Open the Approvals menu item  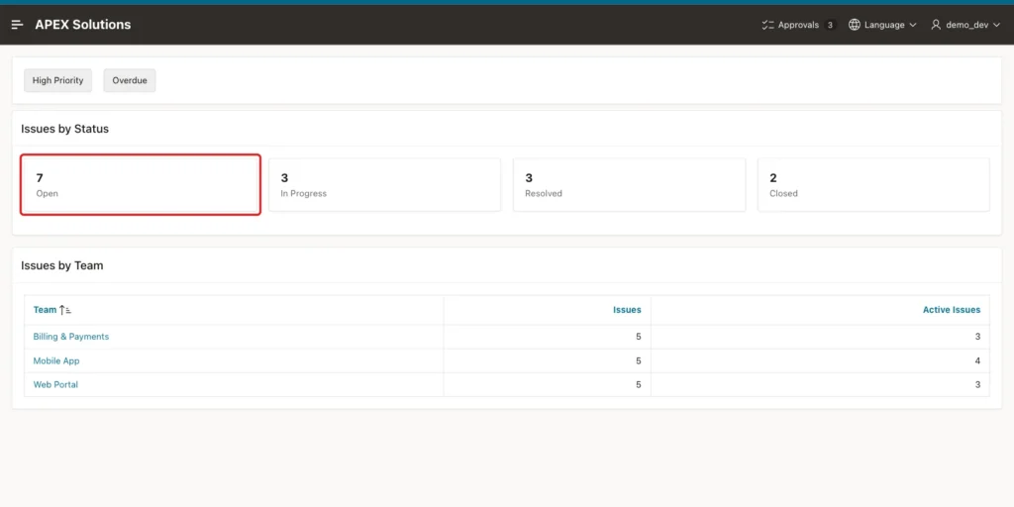coord(799,25)
